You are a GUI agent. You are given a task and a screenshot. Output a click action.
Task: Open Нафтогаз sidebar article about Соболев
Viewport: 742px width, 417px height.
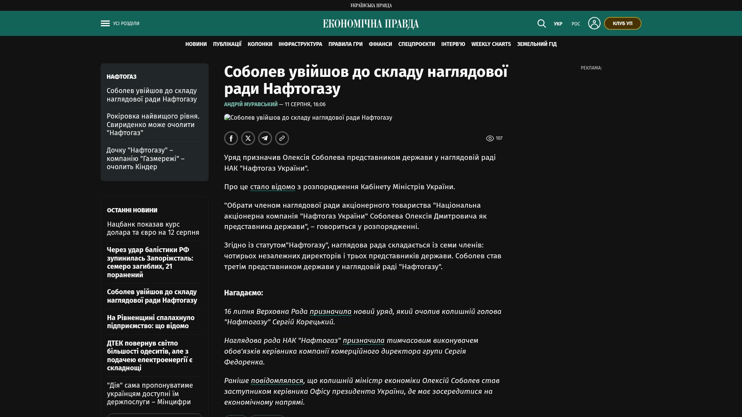tap(152, 95)
